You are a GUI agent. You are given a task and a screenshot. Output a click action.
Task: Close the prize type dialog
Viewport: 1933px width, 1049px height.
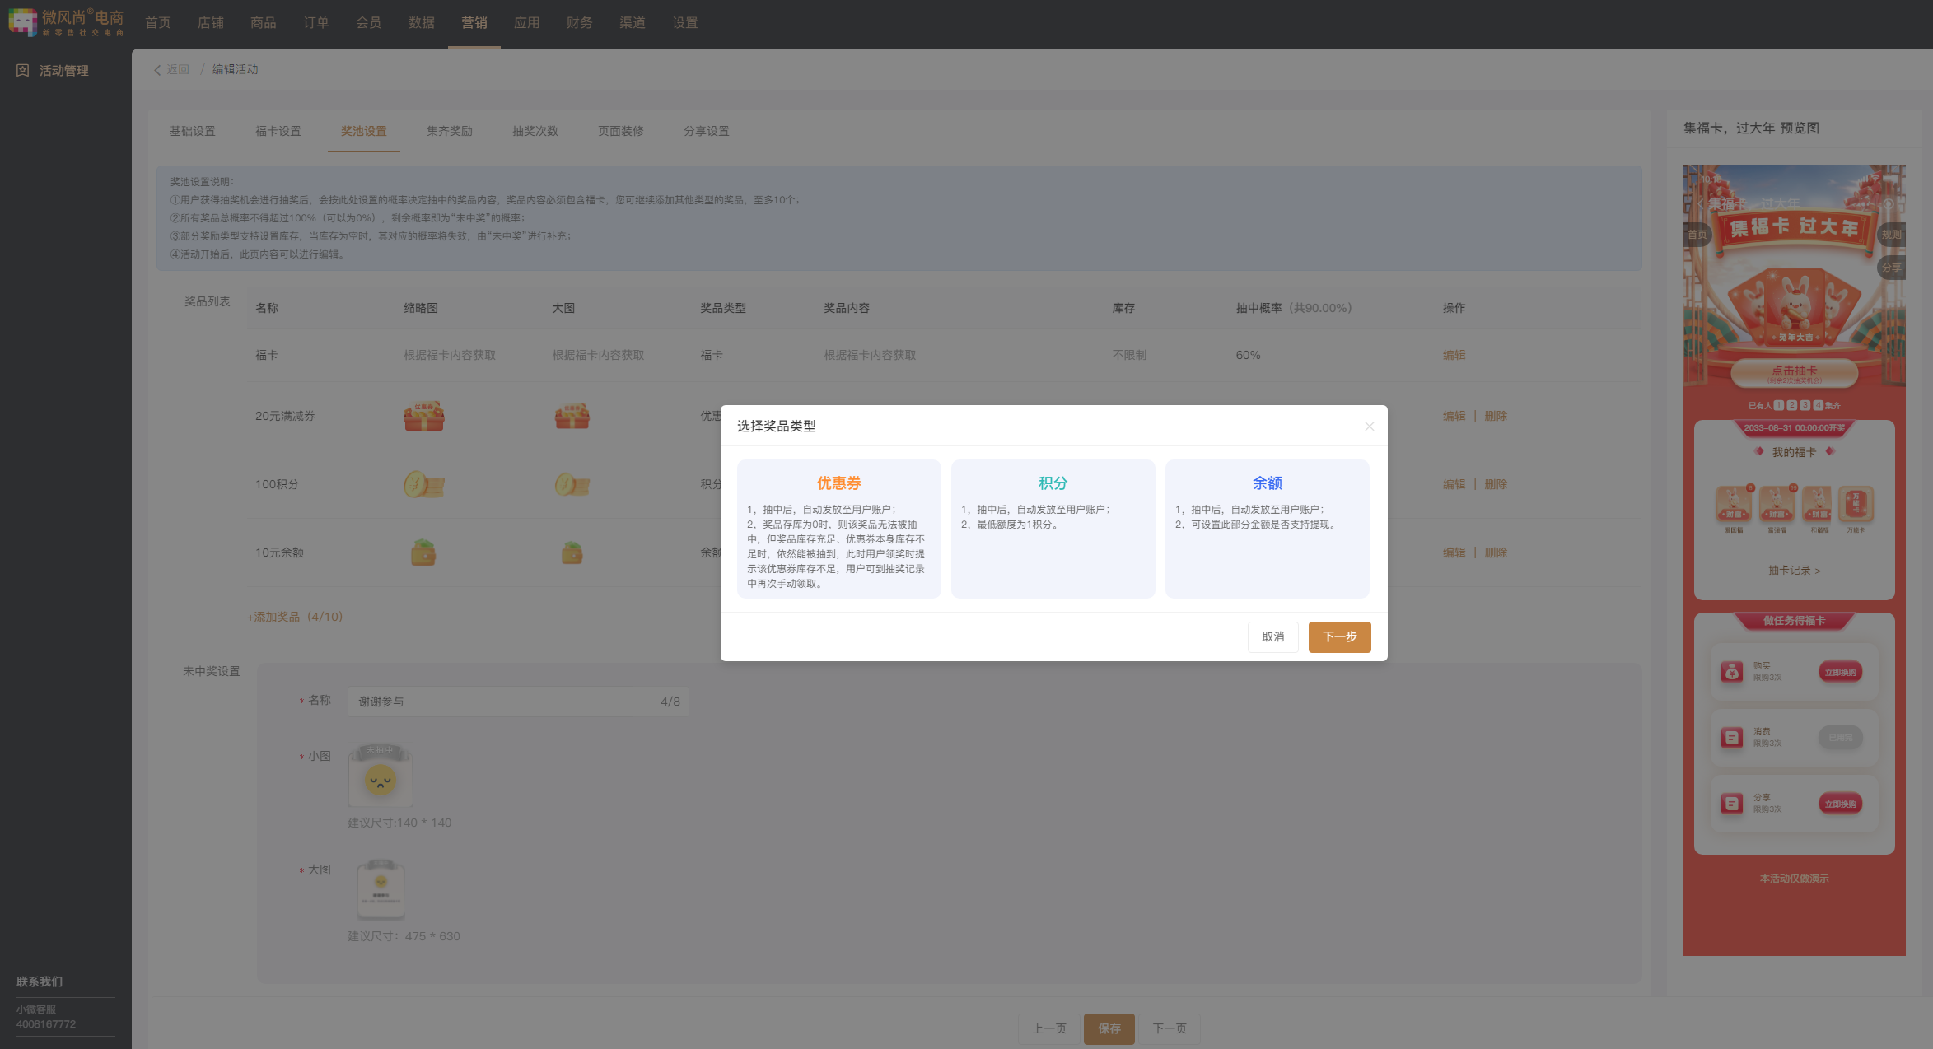[1369, 427]
